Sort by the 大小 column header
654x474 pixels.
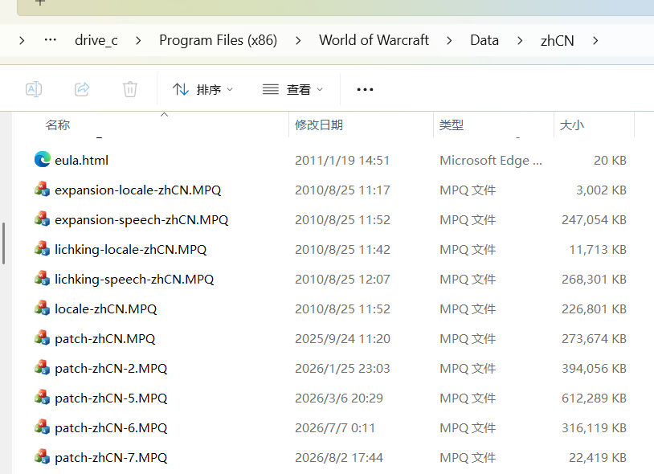point(572,125)
